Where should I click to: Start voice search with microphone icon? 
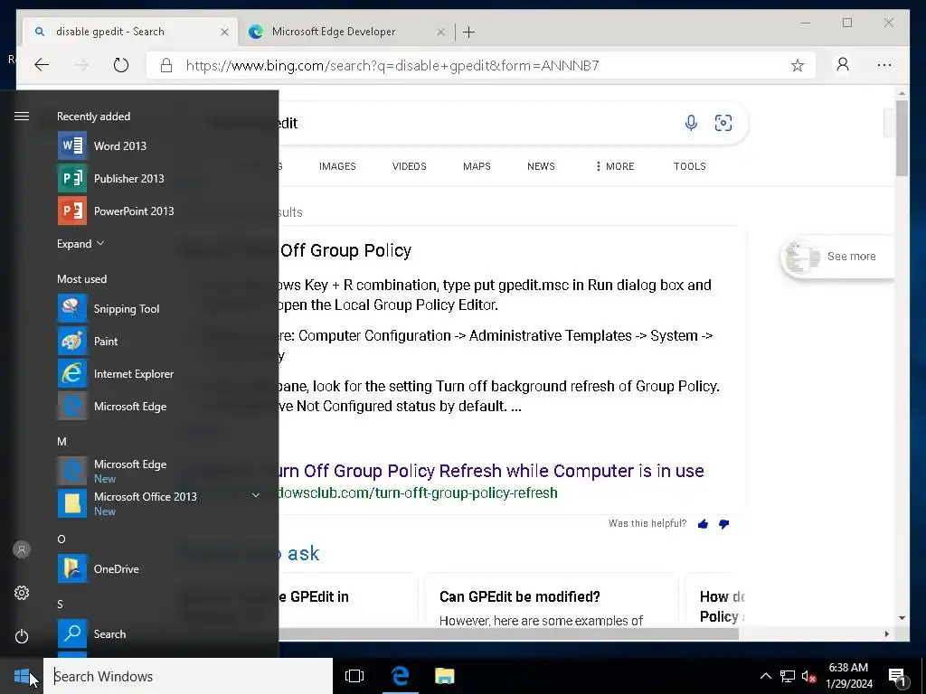(x=691, y=123)
